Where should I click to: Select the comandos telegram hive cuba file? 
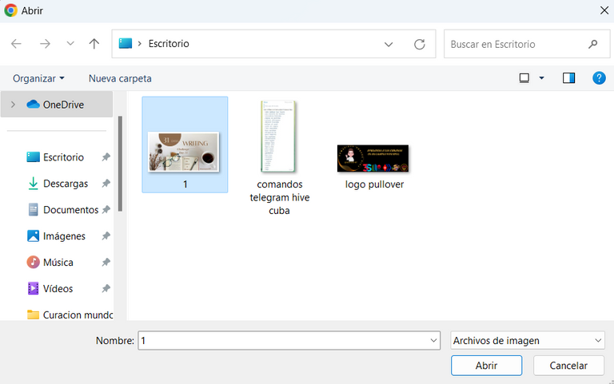(x=280, y=158)
